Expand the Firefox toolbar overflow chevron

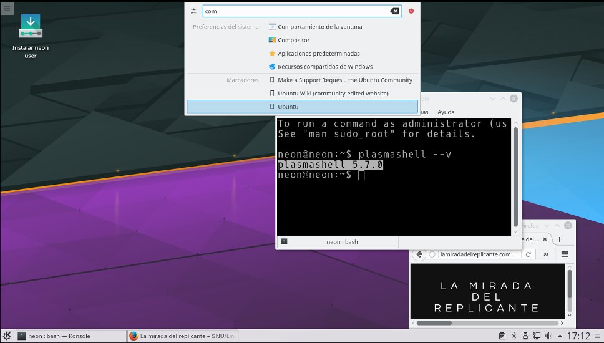click(546, 254)
